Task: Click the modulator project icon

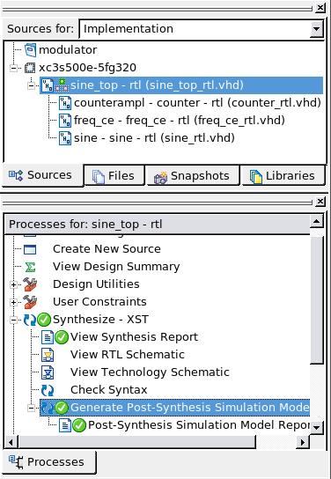Action: pyautogui.click(x=30, y=50)
